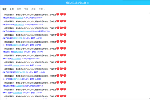Expand the 设置 dropdown menu
The image size is (150, 100).
(42, 9)
